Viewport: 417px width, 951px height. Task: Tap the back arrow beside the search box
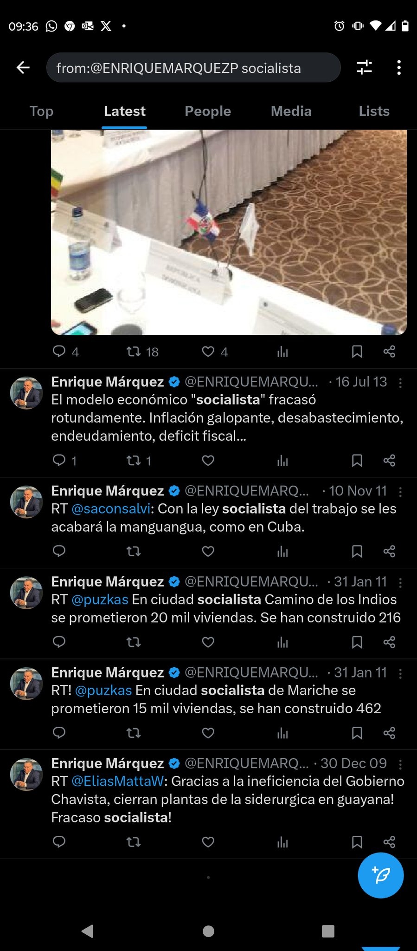23,68
